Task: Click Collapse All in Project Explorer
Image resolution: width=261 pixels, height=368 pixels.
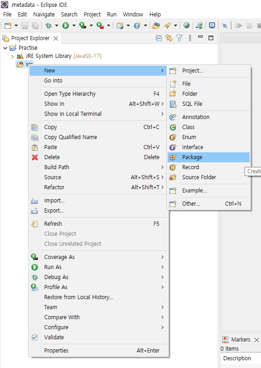Action: (x=159, y=38)
